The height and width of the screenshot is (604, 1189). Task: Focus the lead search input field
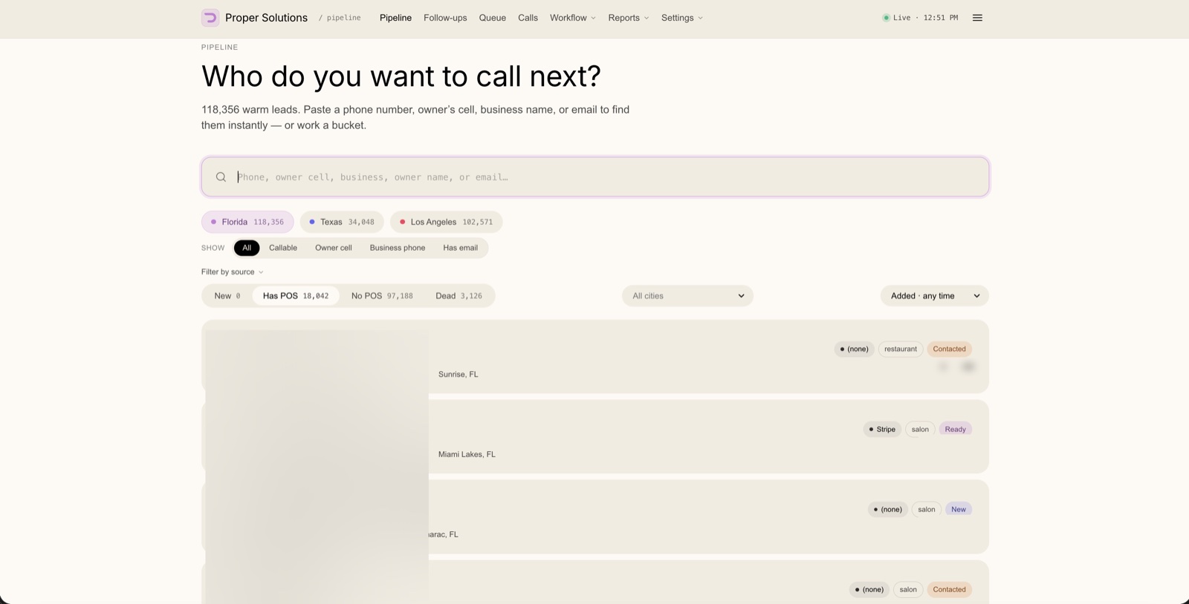595,177
